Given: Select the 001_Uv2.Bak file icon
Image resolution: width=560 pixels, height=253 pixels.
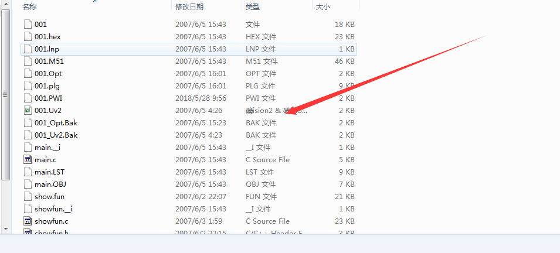Looking at the screenshot, I should [x=28, y=135].
